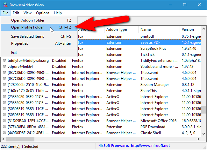Click version 1.9.24.40 cell
This screenshot has height=150, width=207.
click(189, 49)
